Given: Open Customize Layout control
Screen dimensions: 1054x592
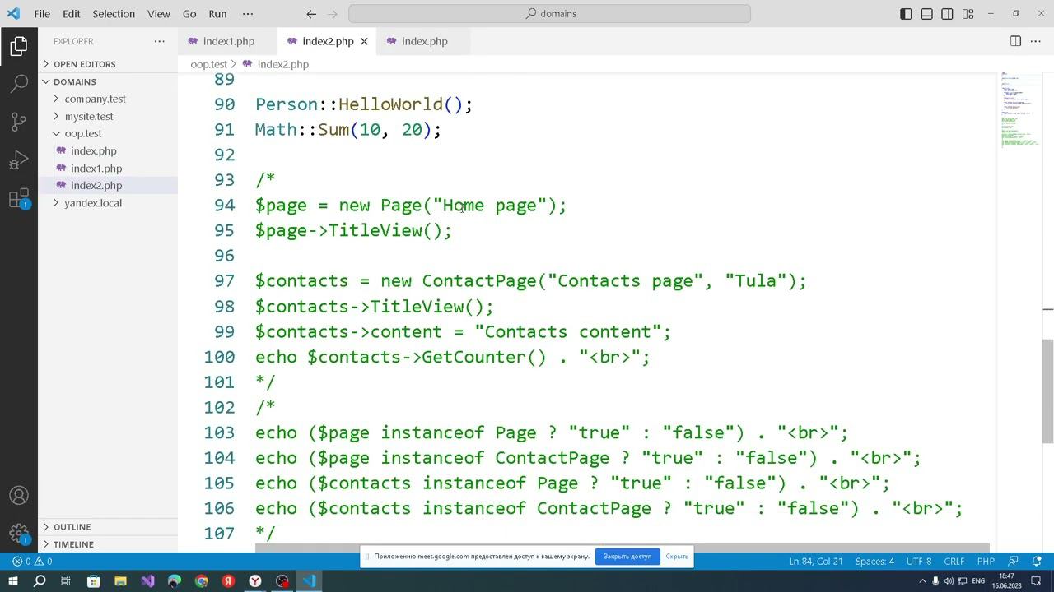Looking at the screenshot, I should point(969,14).
